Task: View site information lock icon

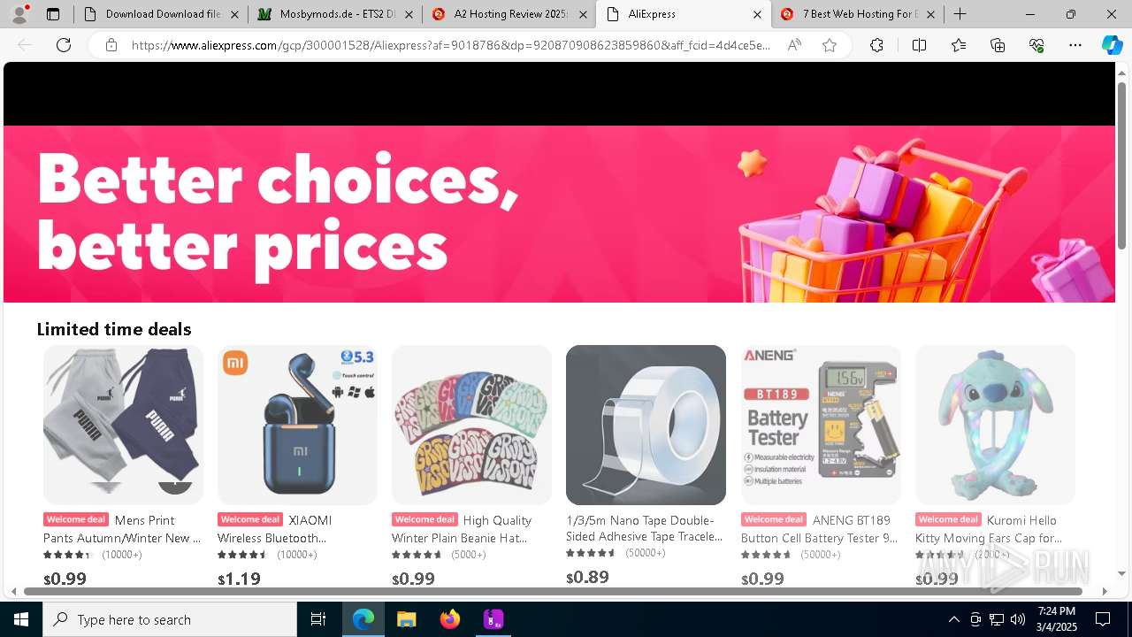Action: 111,45
